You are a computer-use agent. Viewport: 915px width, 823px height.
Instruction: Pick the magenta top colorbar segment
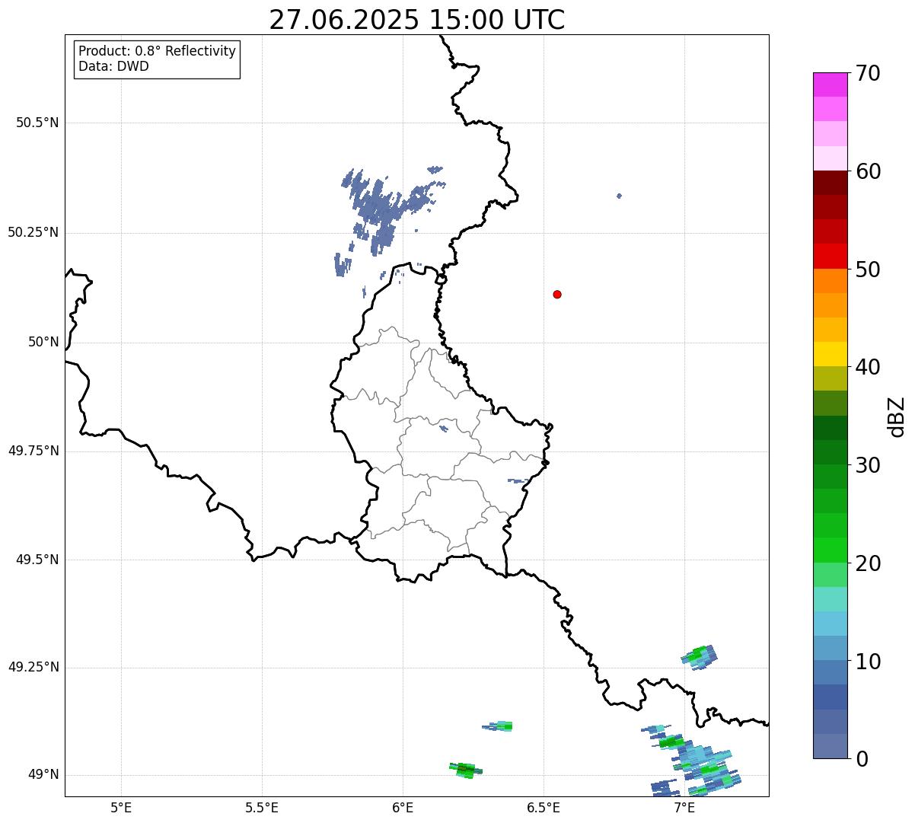coord(830,85)
